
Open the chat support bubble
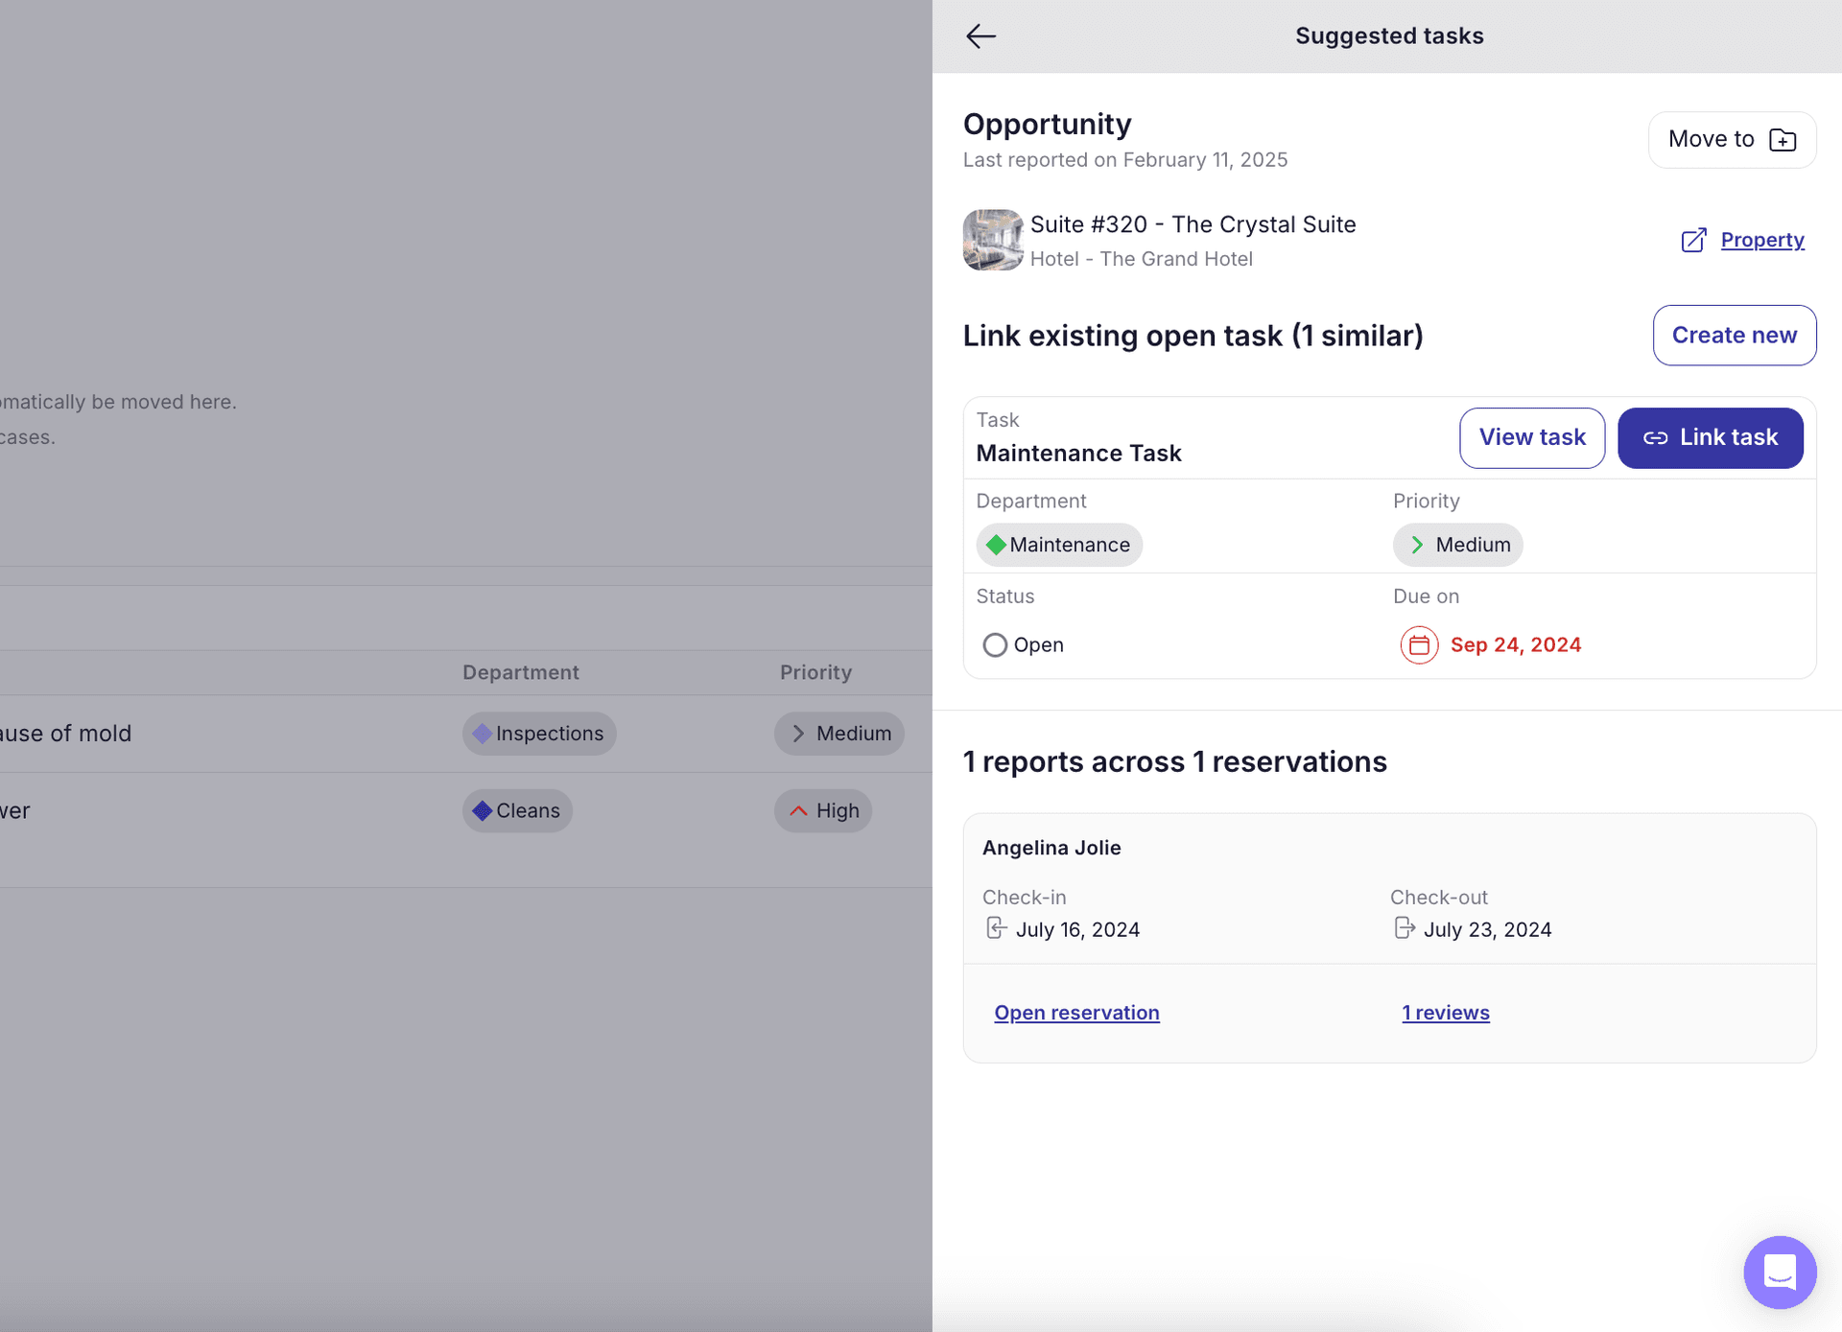coord(1780,1273)
